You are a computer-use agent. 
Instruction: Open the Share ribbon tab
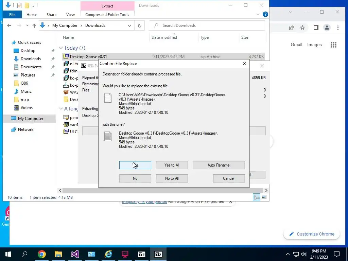[51, 15]
